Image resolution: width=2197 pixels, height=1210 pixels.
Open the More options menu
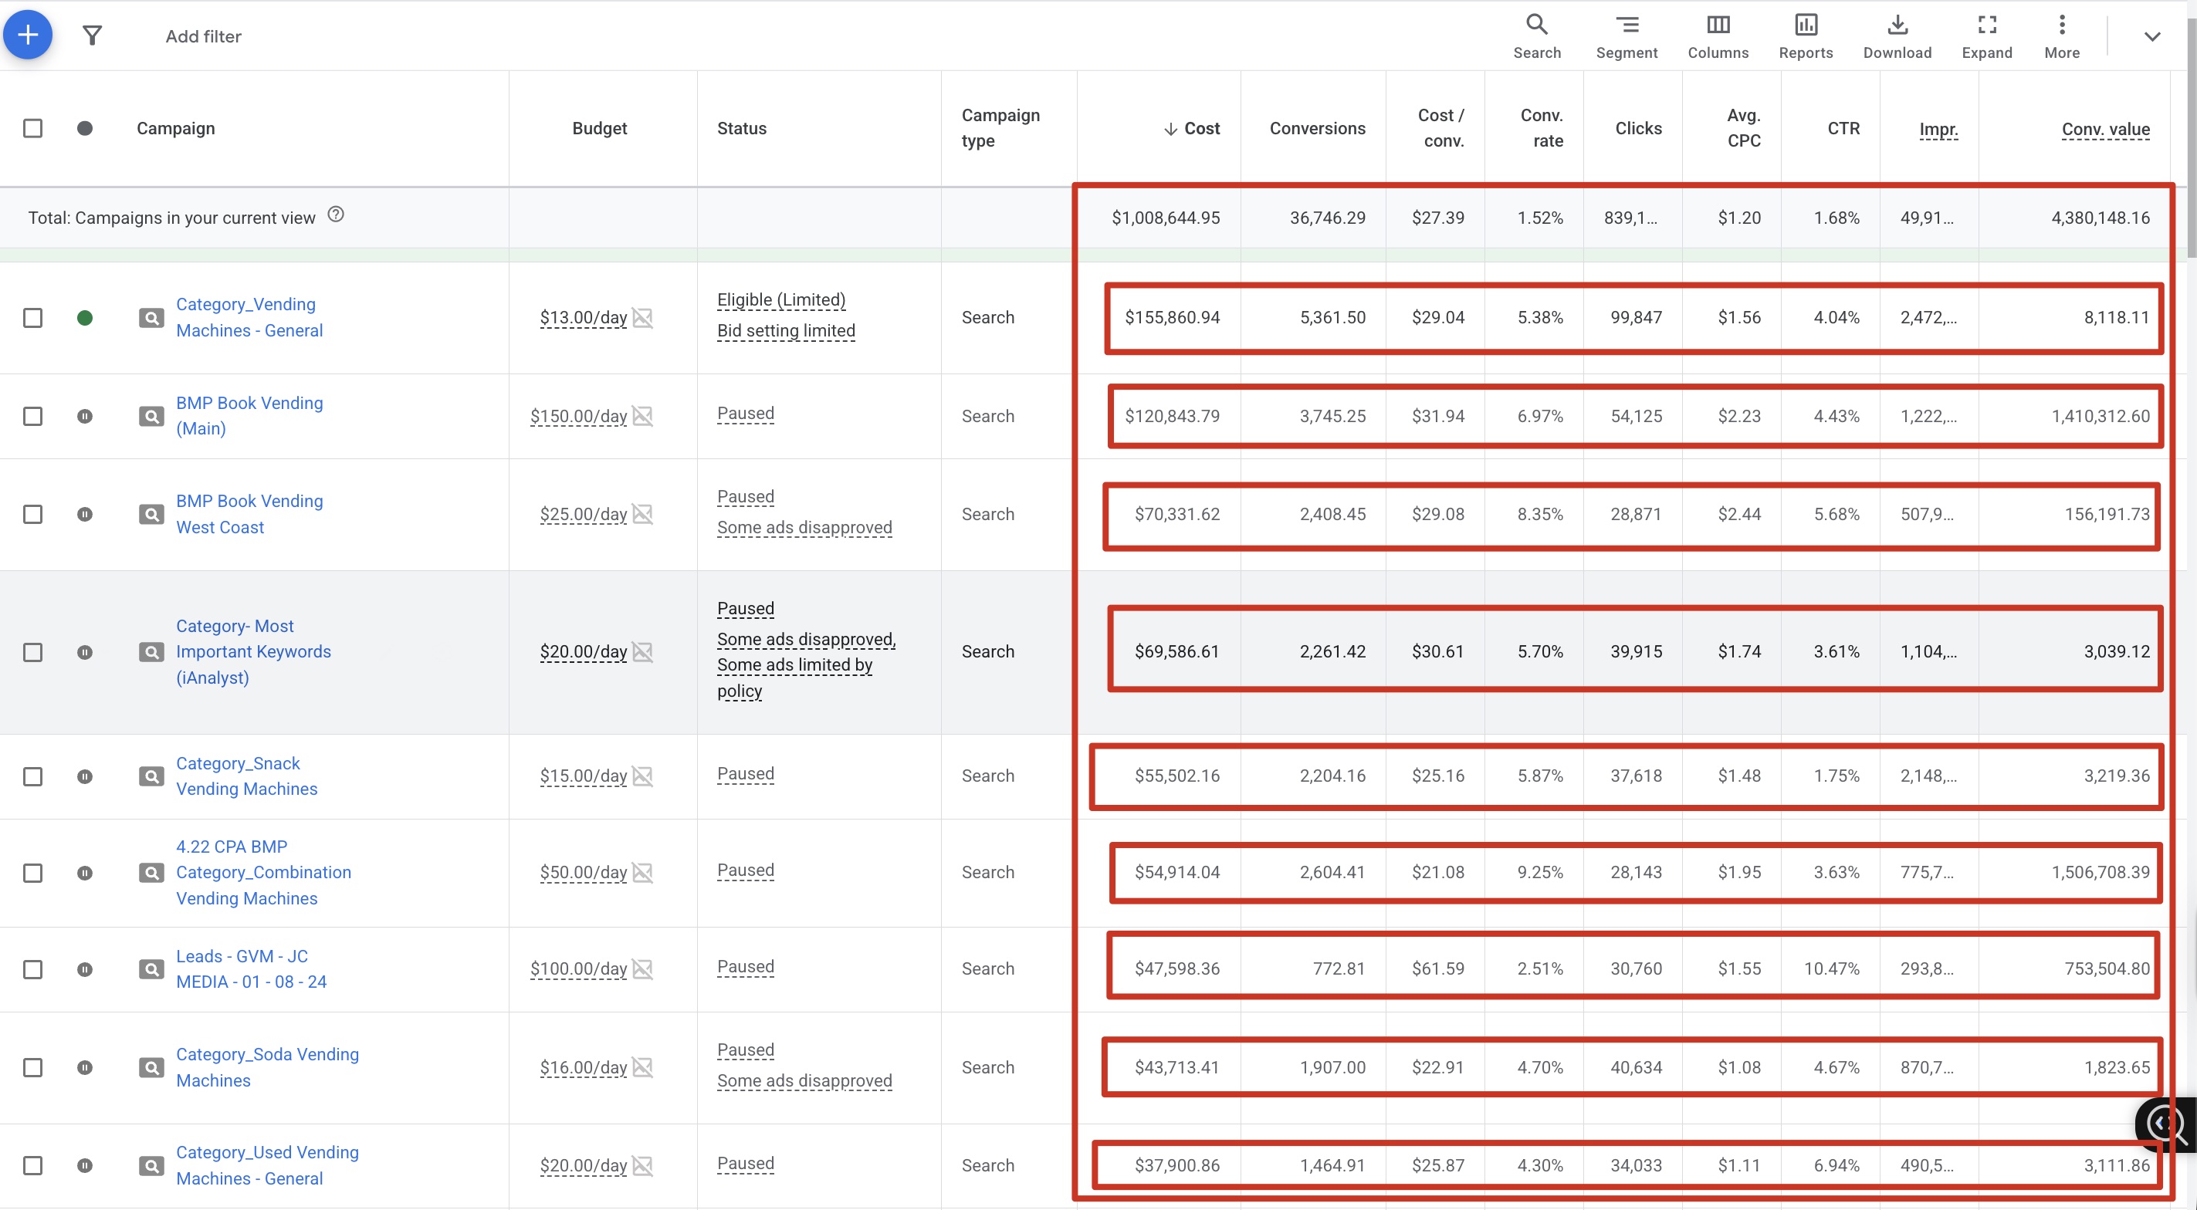[2061, 35]
